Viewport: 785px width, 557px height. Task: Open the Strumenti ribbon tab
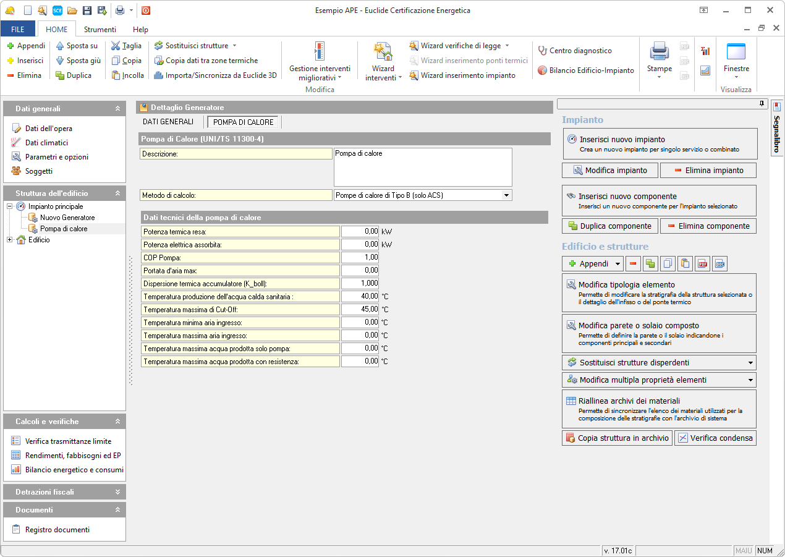click(100, 29)
